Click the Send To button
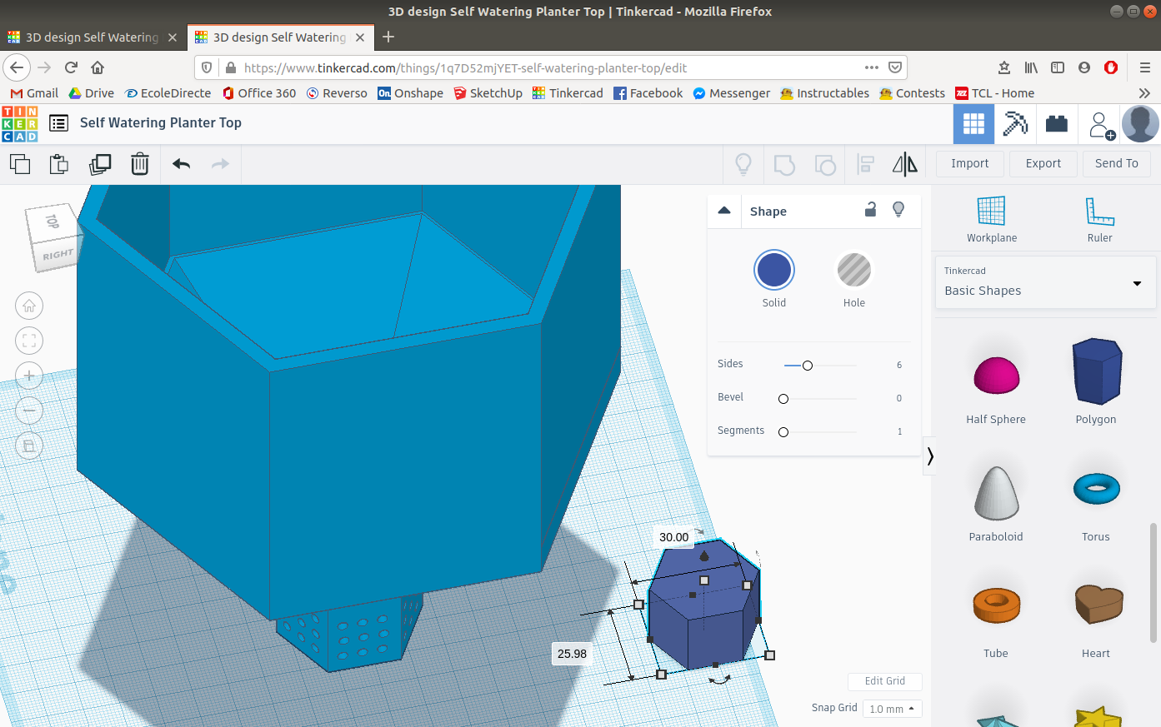The height and width of the screenshot is (727, 1161). [1117, 163]
